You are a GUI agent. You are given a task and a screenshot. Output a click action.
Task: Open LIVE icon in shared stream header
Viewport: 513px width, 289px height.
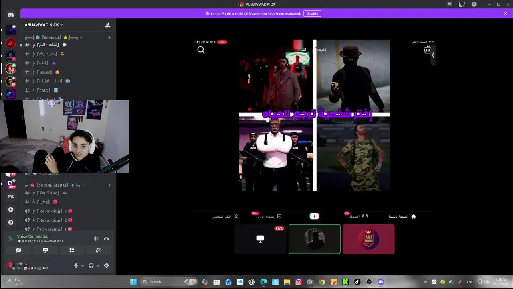pos(427,49)
